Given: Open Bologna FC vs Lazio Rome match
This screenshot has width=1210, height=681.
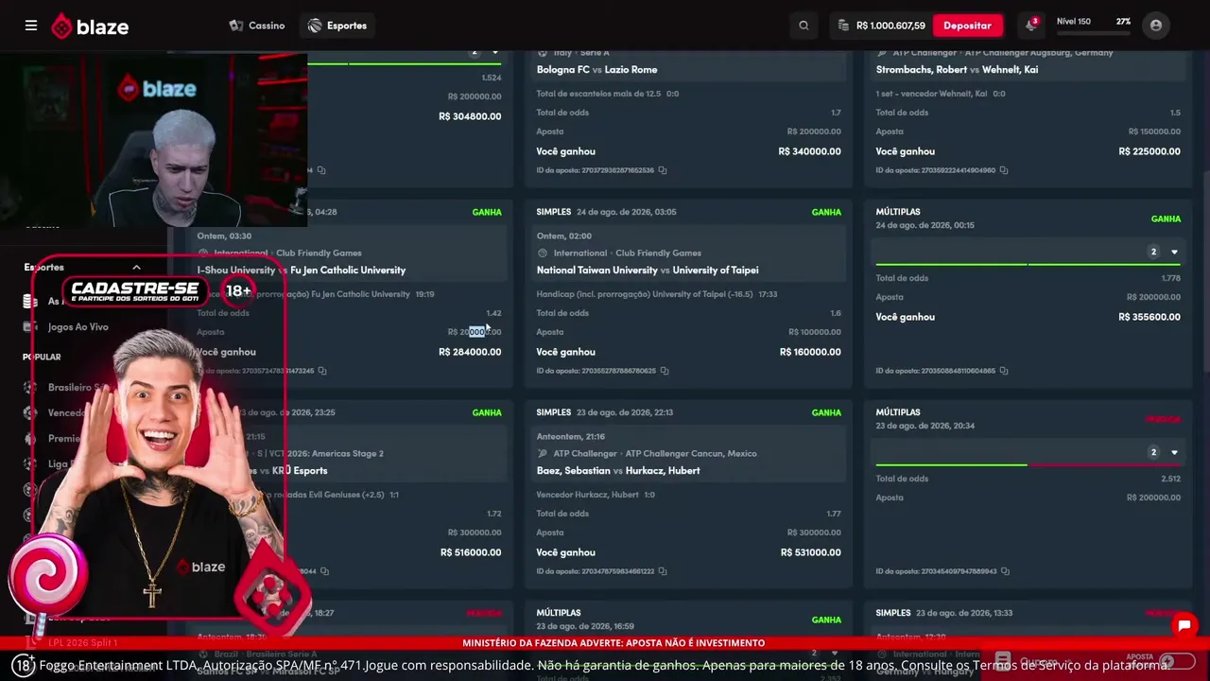Looking at the screenshot, I should (596, 70).
